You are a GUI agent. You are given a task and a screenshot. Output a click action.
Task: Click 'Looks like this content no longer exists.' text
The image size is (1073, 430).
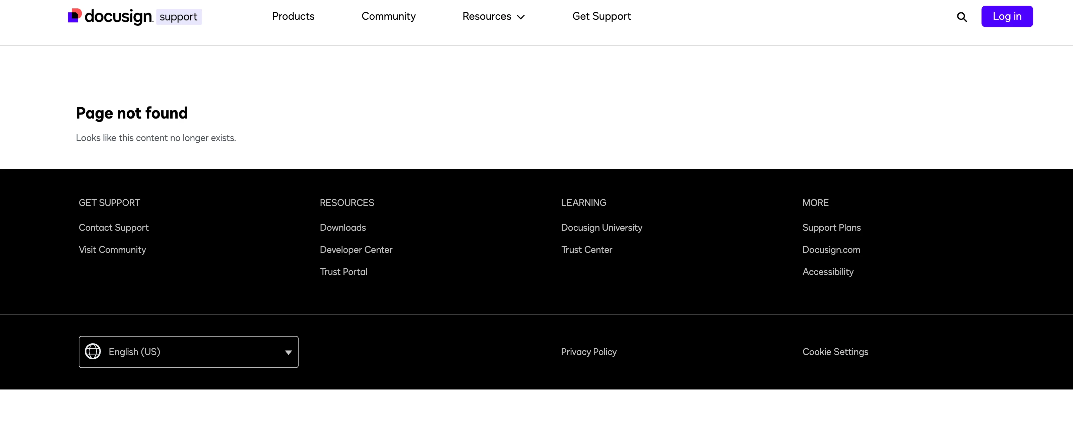tap(156, 138)
